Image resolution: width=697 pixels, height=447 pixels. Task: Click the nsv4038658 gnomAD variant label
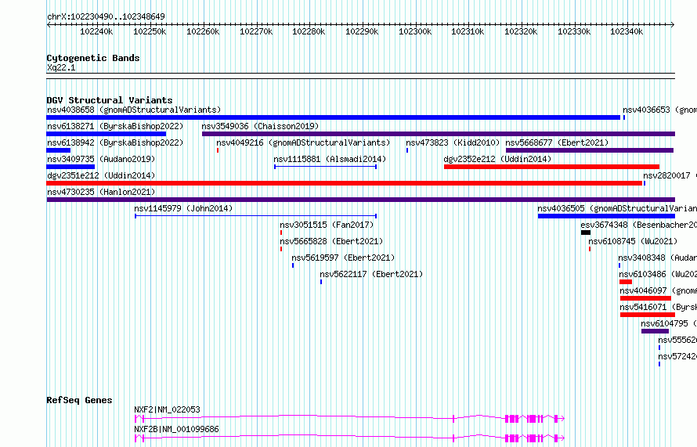coord(134,110)
